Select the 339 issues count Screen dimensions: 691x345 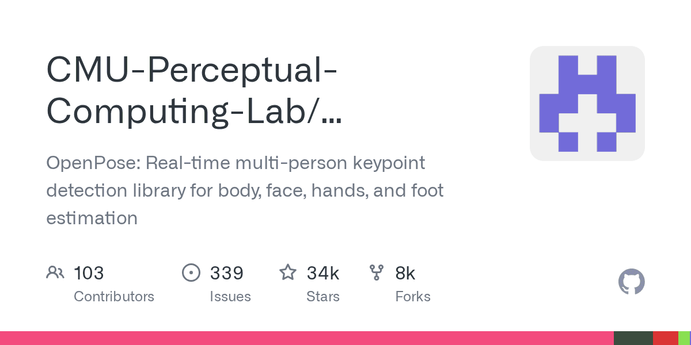pos(227,273)
